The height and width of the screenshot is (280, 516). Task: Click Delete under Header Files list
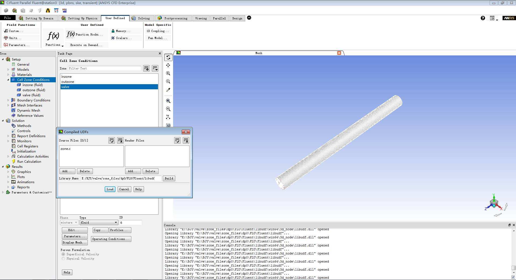(150, 171)
